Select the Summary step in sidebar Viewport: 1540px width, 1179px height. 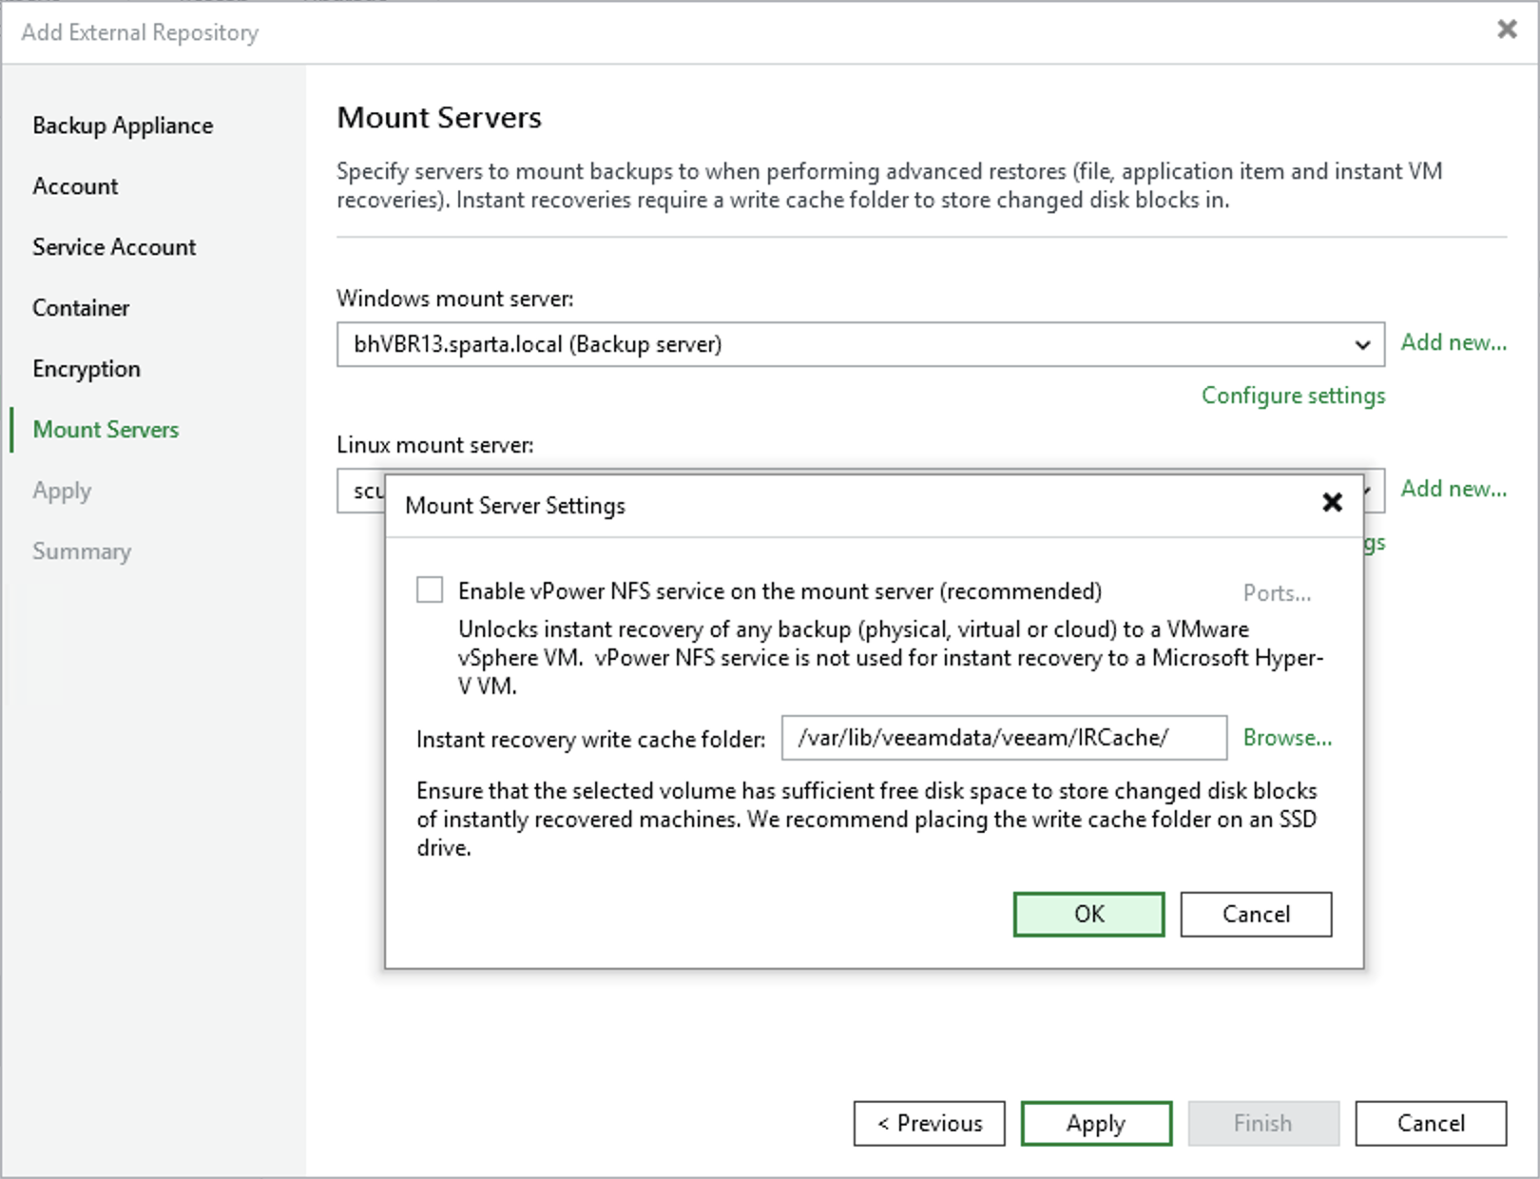click(x=82, y=551)
